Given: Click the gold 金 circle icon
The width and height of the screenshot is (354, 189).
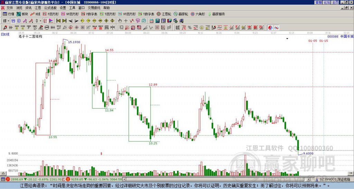Looking at the screenshot, I should coord(202,28).
